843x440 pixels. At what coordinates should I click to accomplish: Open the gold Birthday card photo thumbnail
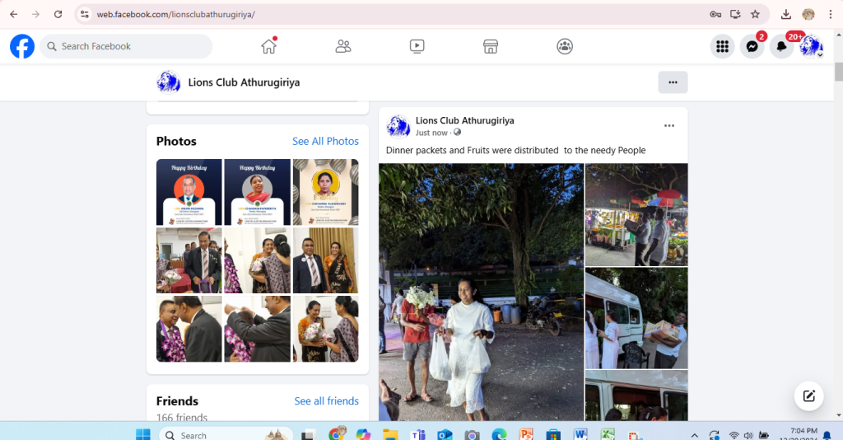325,192
